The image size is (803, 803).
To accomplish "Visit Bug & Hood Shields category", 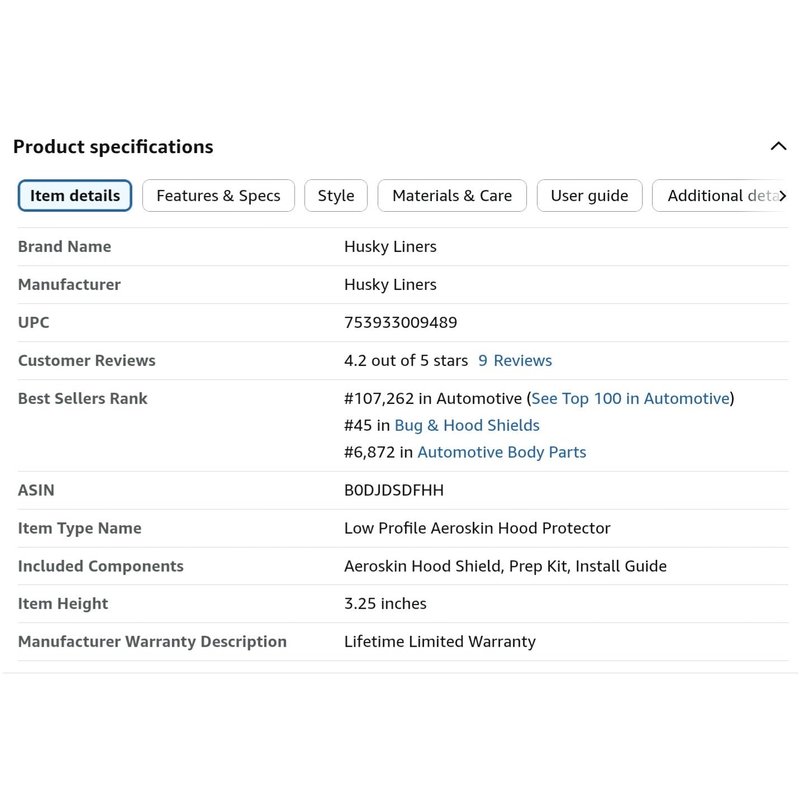I will pyautogui.click(x=467, y=425).
